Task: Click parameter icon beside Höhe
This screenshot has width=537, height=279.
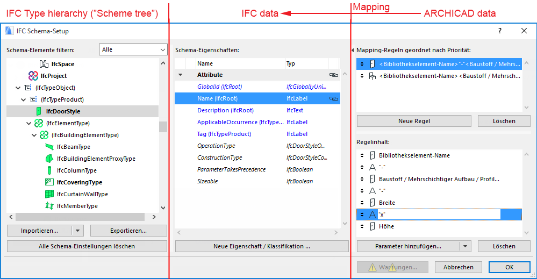Action: tap(373, 226)
